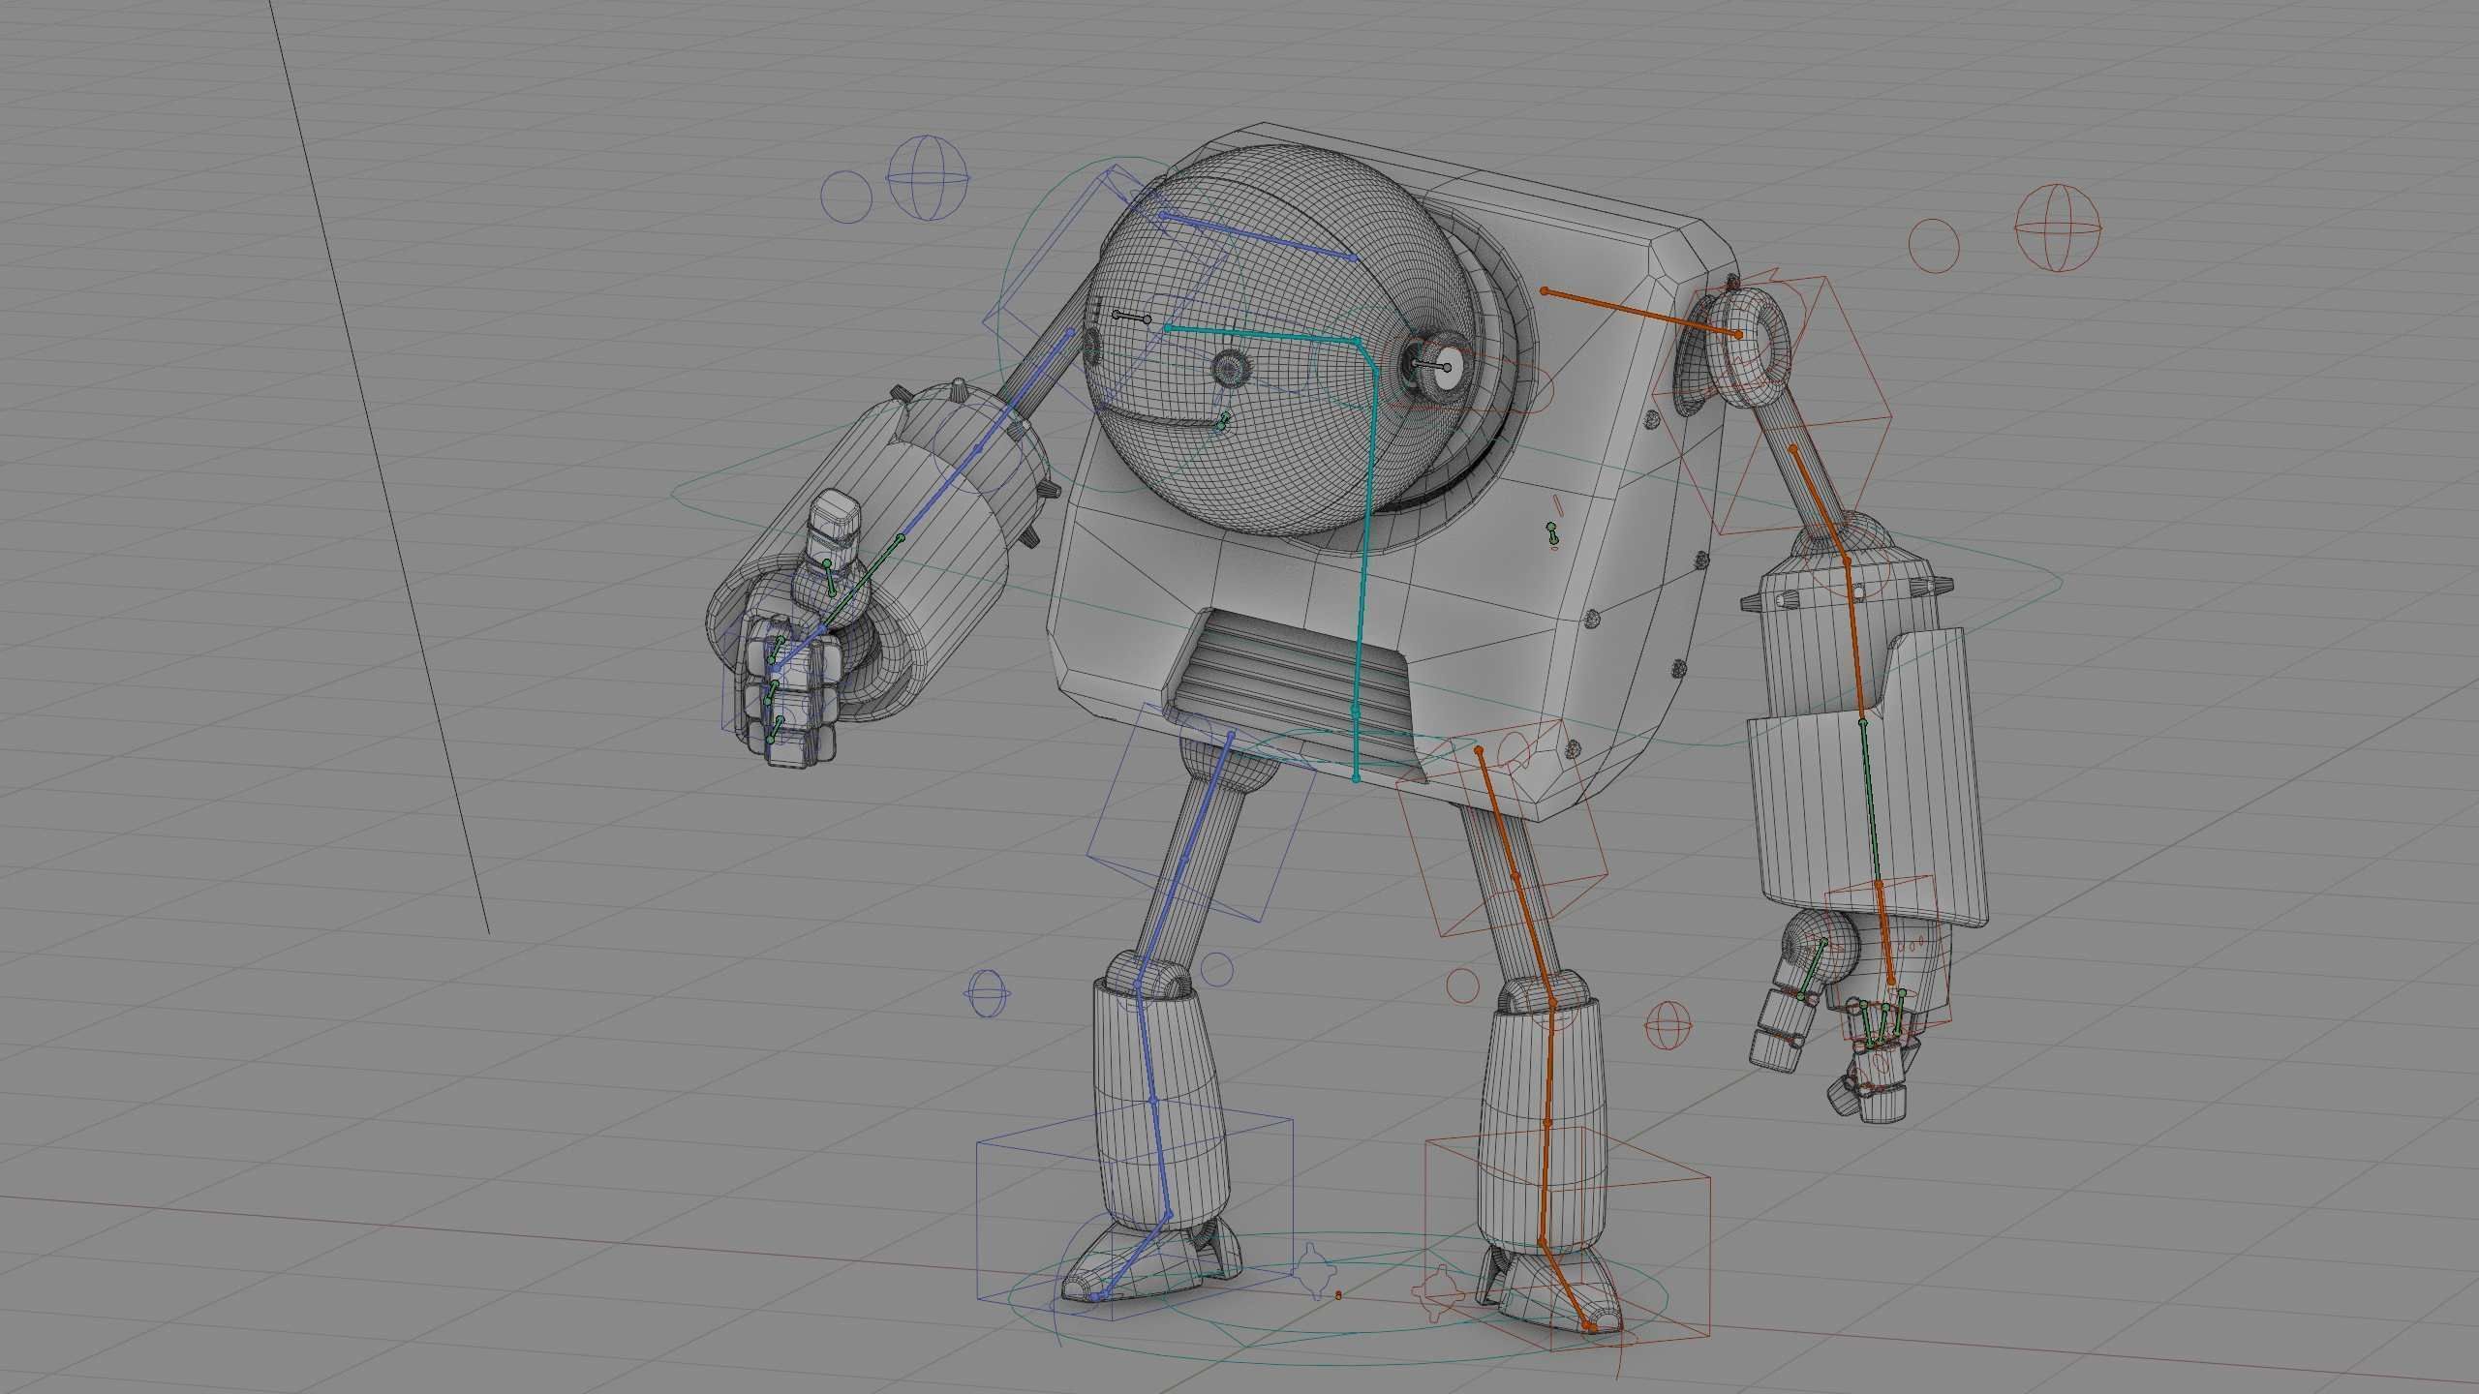Screen dimensions: 2479x1394
Task: Select the red circle control beside the upper red sphere
Action: click(1935, 246)
